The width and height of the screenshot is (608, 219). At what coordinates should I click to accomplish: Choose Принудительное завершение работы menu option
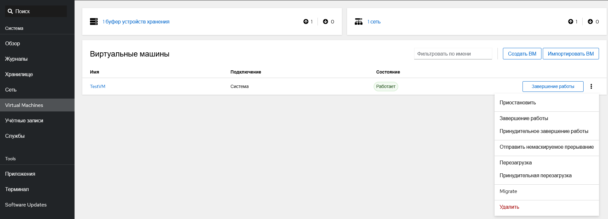click(544, 131)
